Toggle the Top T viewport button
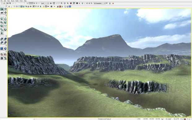Image resolution: width=192 pixels, height=120 pixels. click(36, 6)
